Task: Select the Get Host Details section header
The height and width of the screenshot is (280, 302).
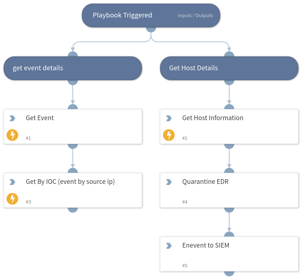Action: 229,68
